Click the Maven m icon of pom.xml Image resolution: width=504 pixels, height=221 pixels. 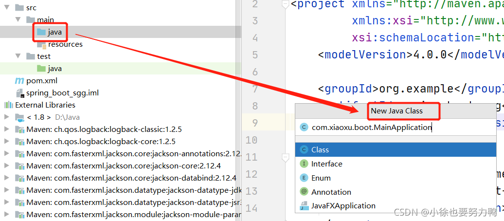[19, 81]
